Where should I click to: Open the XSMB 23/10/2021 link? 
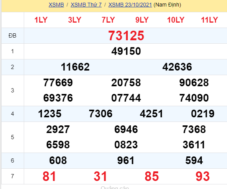130,5
